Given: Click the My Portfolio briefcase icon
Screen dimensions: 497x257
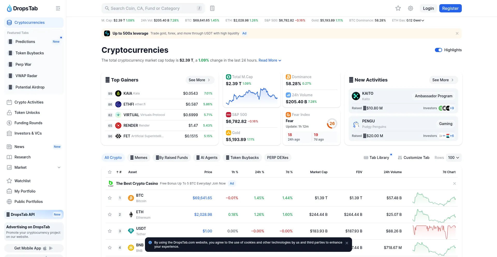Looking at the screenshot, I should 9,191.
